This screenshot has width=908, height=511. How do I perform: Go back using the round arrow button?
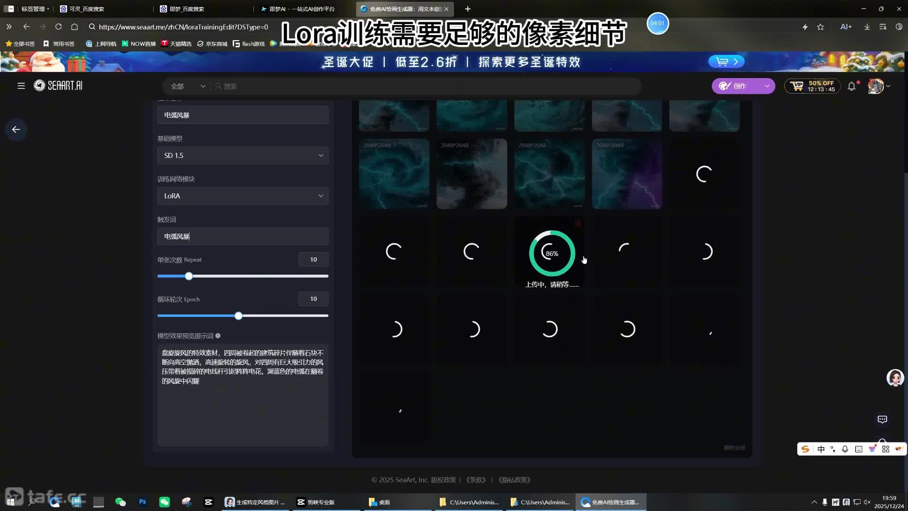click(16, 130)
